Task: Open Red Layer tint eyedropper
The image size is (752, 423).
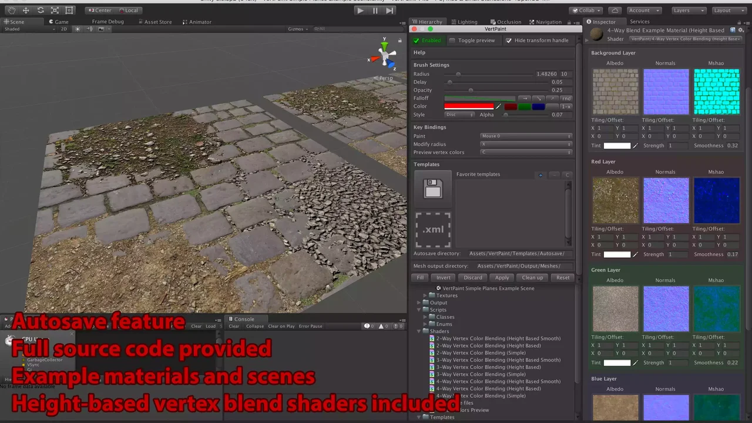Action: click(x=635, y=254)
